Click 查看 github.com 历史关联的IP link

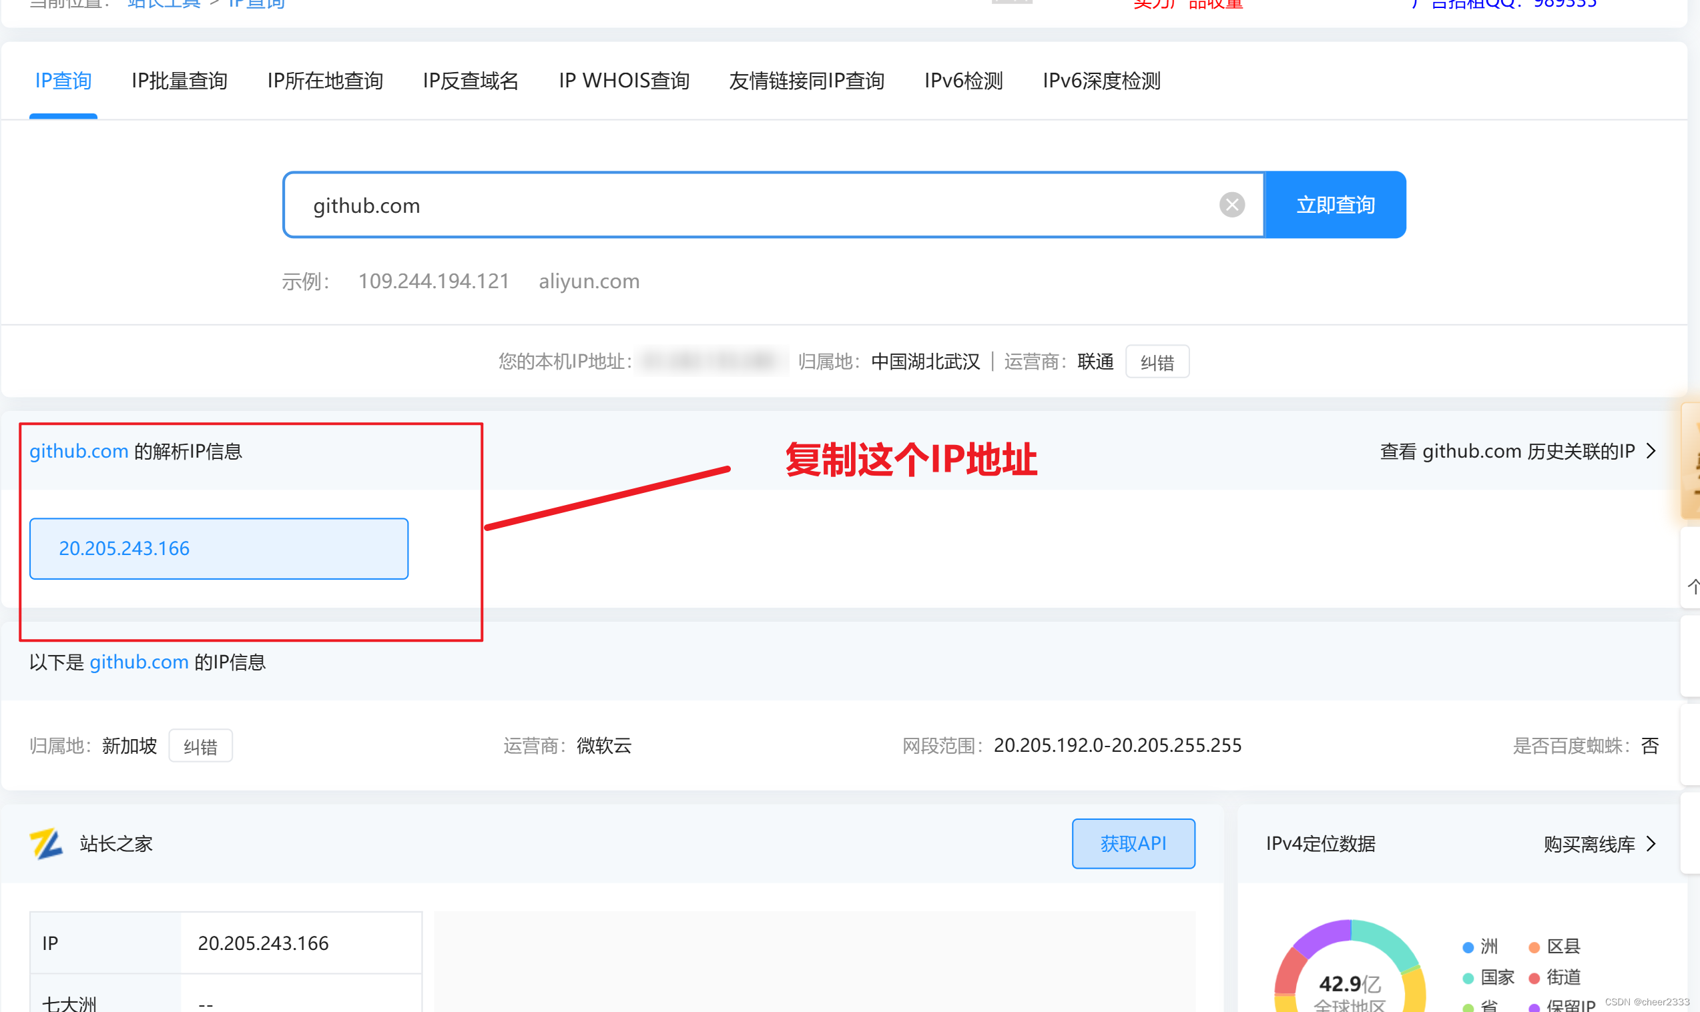coord(1508,452)
